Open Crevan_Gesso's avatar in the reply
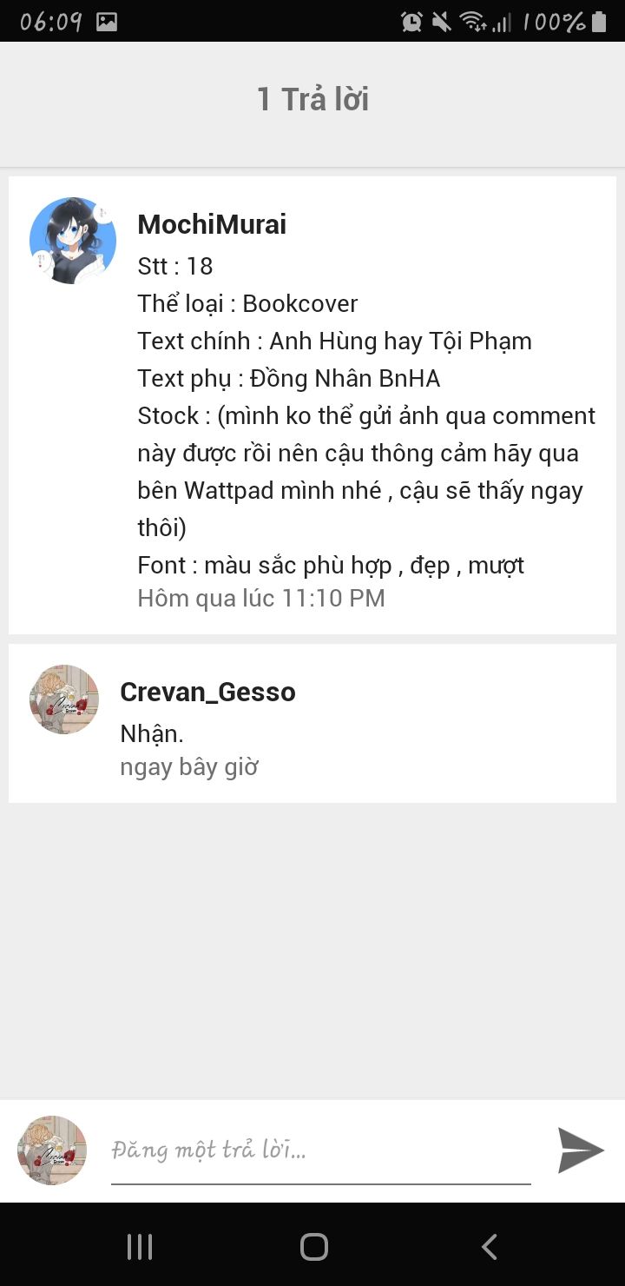Viewport: 625px width, 1286px height. [64, 699]
